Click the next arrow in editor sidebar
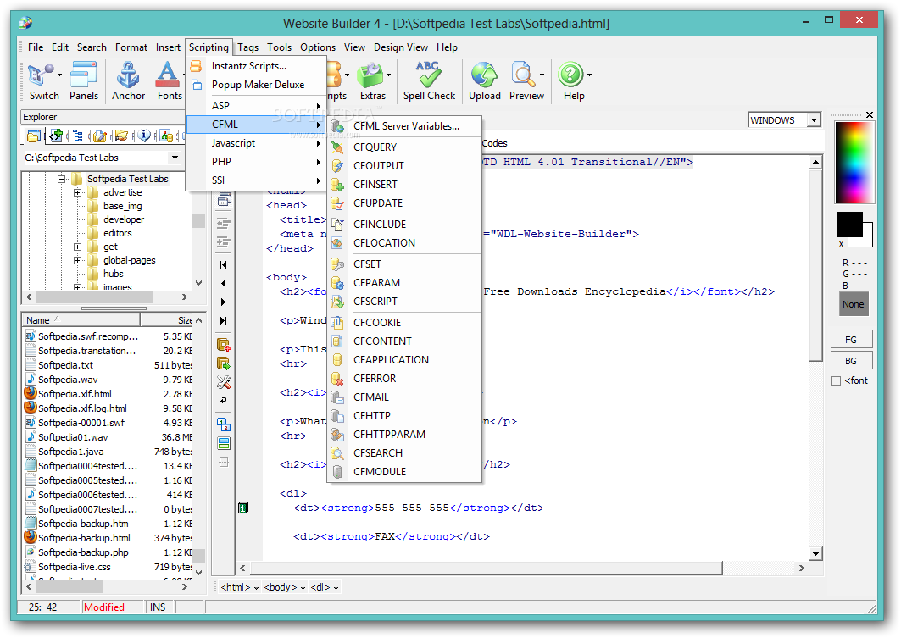Screen dimensions: 901x638 pos(224,302)
